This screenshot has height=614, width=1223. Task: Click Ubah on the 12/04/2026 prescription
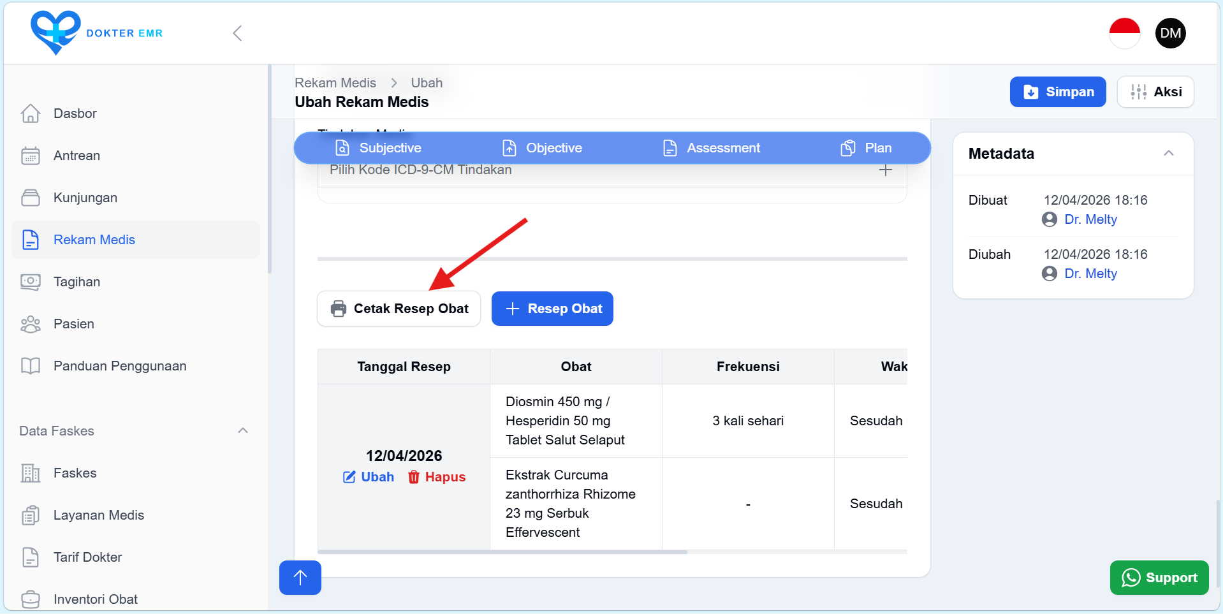click(369, 477)
